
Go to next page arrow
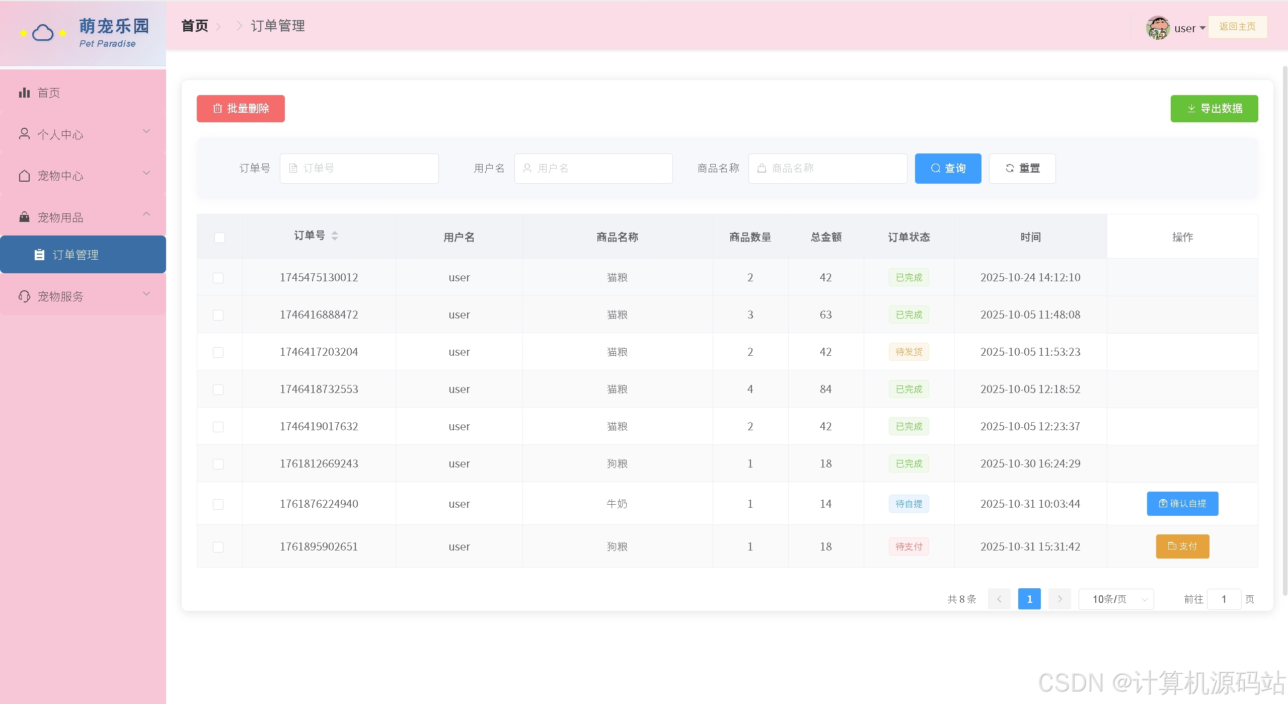tap(1059, 599)
